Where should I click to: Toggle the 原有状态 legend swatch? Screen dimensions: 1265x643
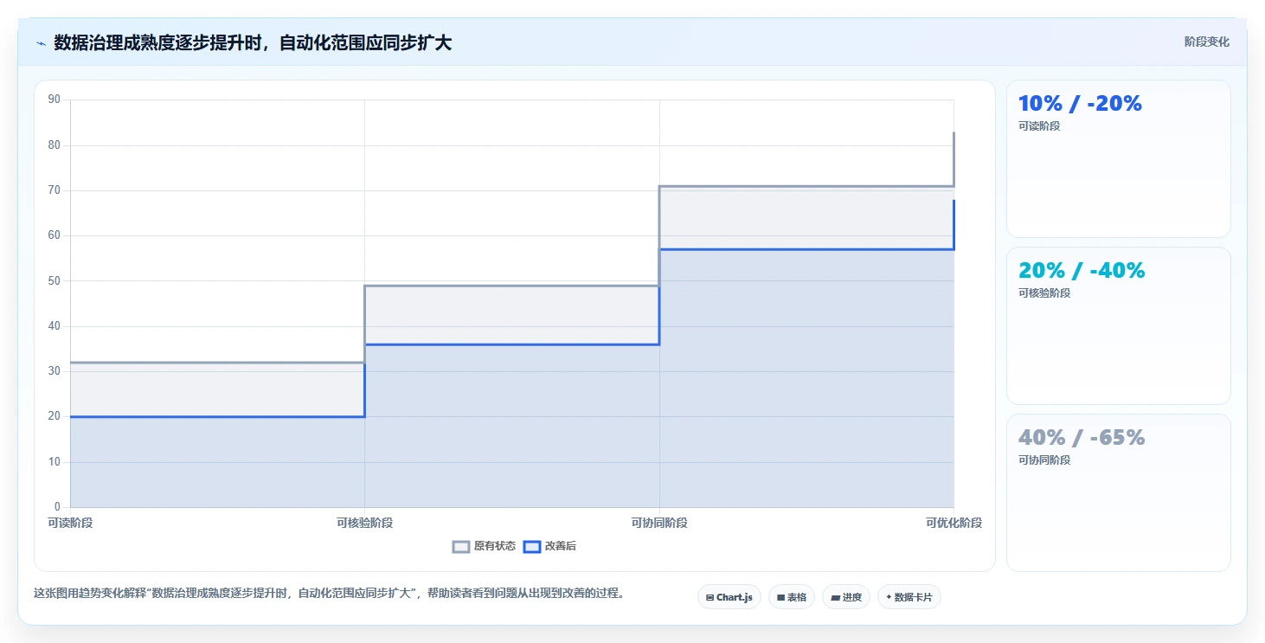click(461, 546)
